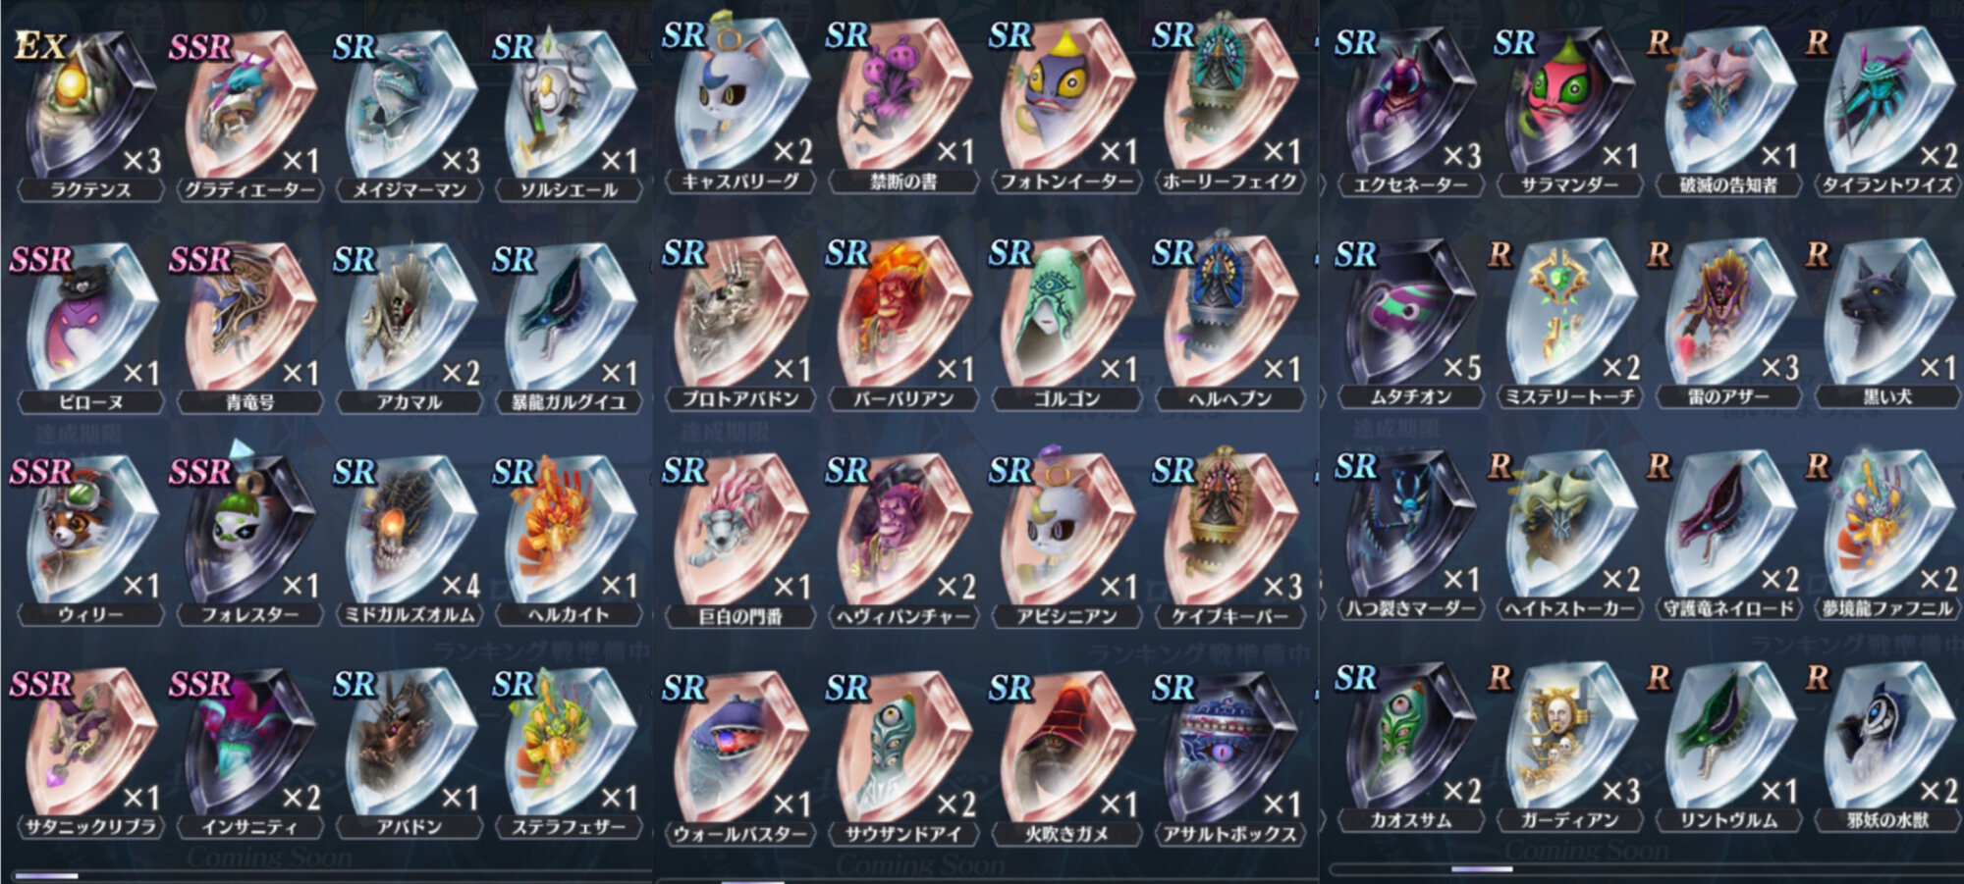This screenshot has height=884, width=1964.
Task: Click the サタニックリブラ name label
Action: click(90, 827)
